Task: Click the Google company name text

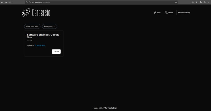Action: point(30,40)
